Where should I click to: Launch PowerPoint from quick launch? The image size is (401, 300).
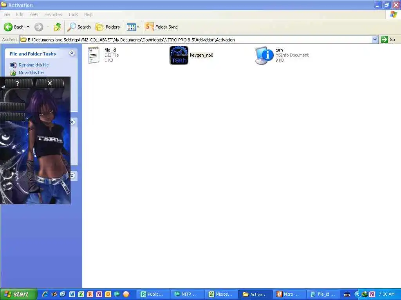point(90,294)
